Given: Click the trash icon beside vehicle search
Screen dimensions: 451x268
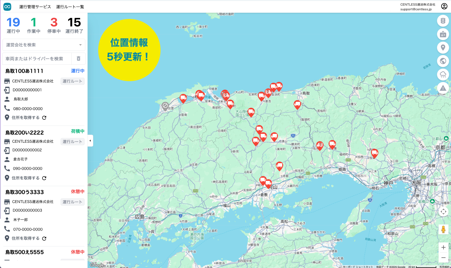Looking at the screenshot, I should pyautogui.click(x=78, y=59).
